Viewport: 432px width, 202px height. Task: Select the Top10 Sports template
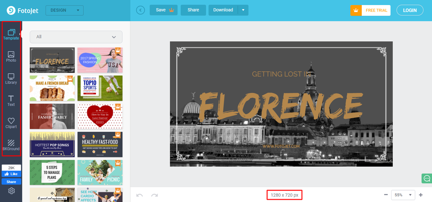pos(100,88)
